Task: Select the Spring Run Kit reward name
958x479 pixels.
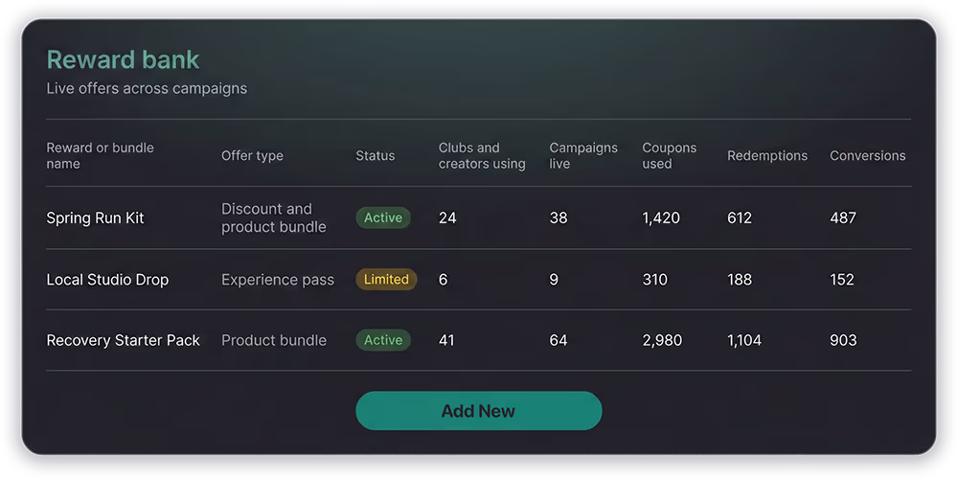Action: pos(95,217)
